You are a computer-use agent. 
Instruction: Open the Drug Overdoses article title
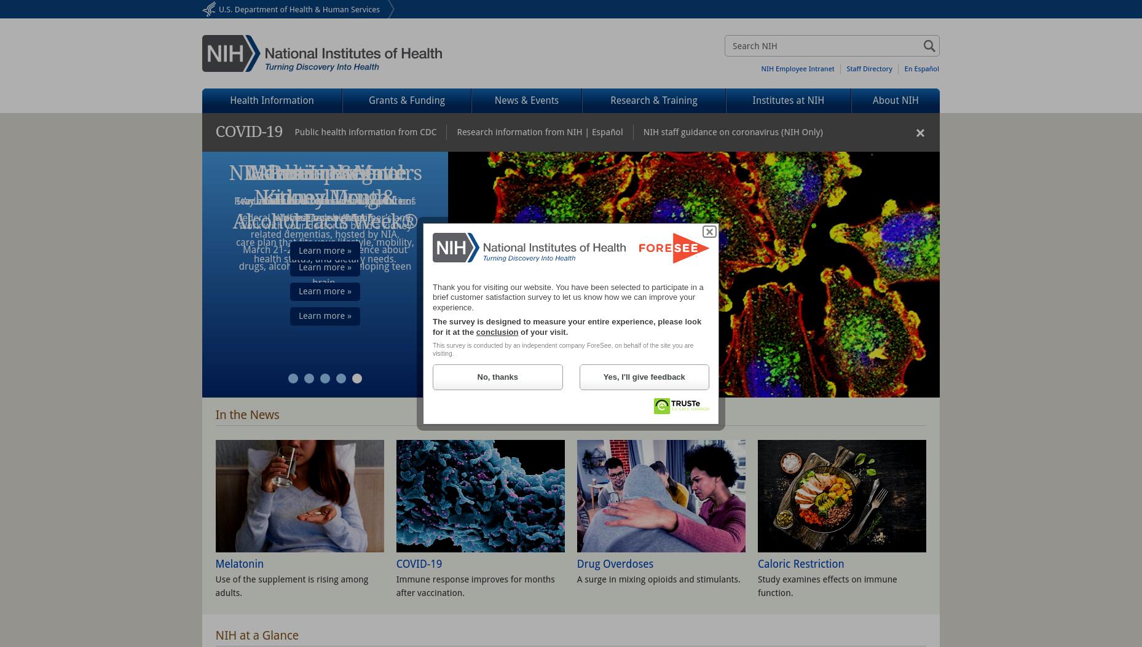[x=615, y=564]
